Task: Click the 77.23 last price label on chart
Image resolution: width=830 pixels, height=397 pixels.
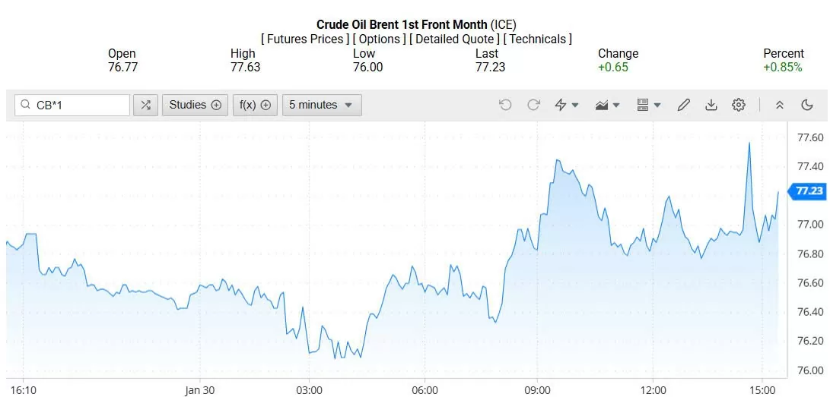Action: pos(809,191)
